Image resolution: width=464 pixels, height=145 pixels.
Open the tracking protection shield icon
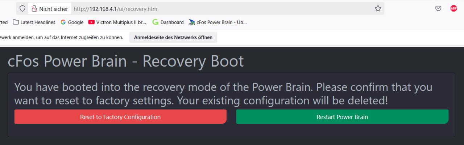pos(22,8)
